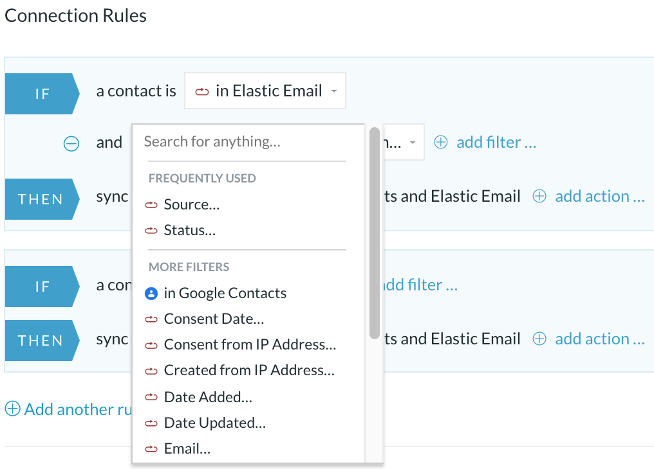Click the Elastic Email icon in 'in Elastic Email' dropdown
This screenshot has width=654, height=469.
coord(202,92)
